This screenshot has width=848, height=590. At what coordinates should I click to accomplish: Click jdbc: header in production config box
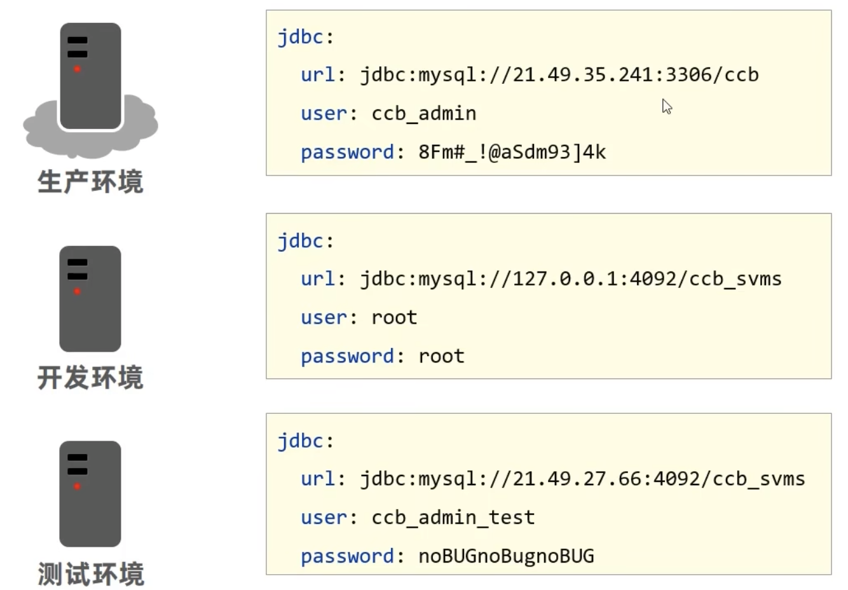[306, 38]
